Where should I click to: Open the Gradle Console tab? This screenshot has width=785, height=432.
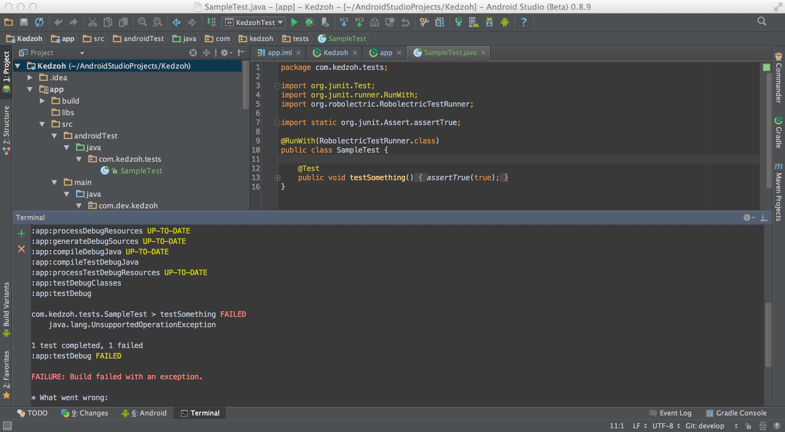pos(736,413)
